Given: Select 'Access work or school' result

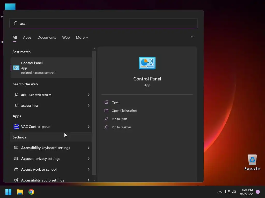Looking at the screenshot, I should [51, 169].
